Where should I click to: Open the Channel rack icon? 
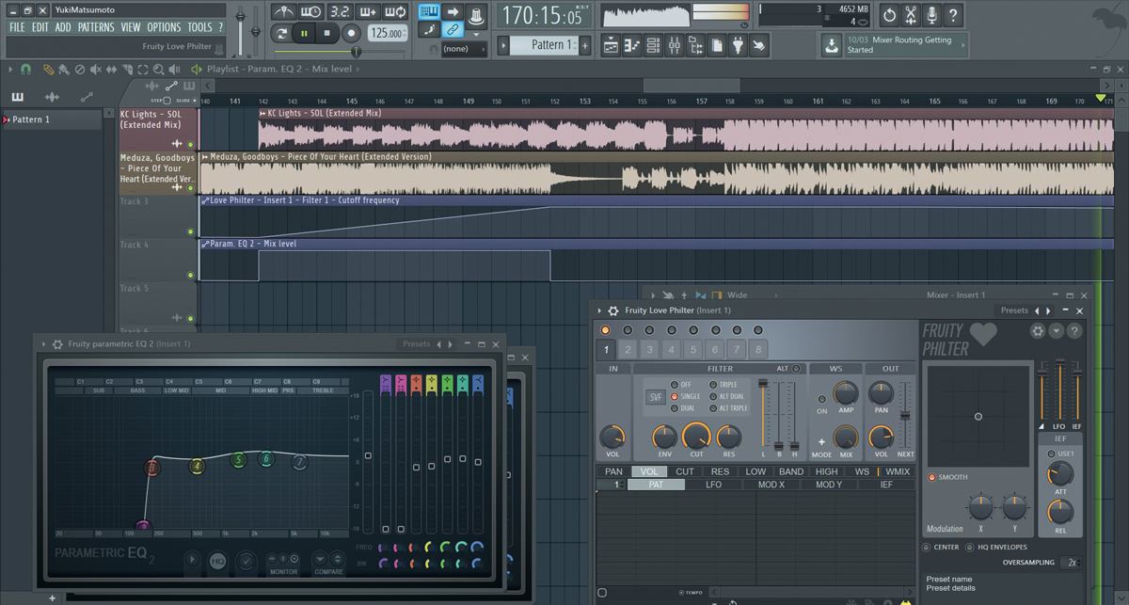pyautogui.click(x=654, y=45)
